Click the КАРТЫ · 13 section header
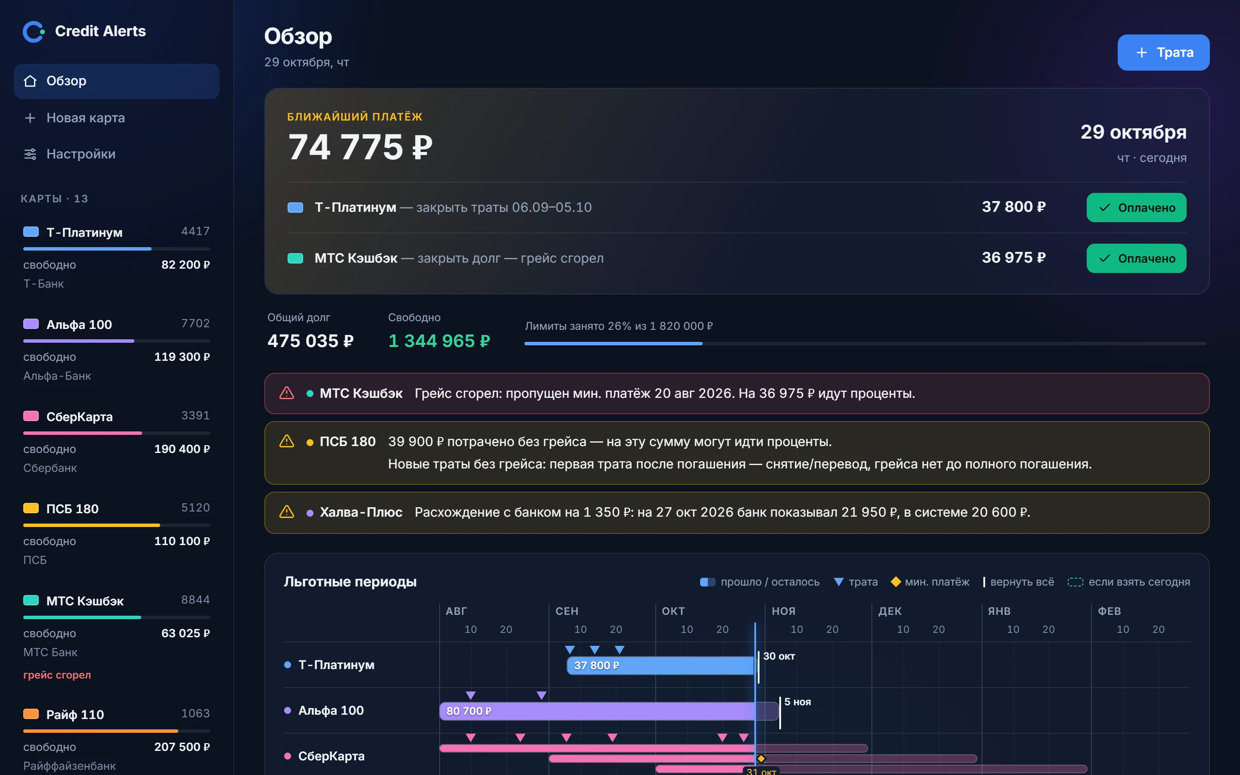 pyautogui.click(x=54, y=199)
